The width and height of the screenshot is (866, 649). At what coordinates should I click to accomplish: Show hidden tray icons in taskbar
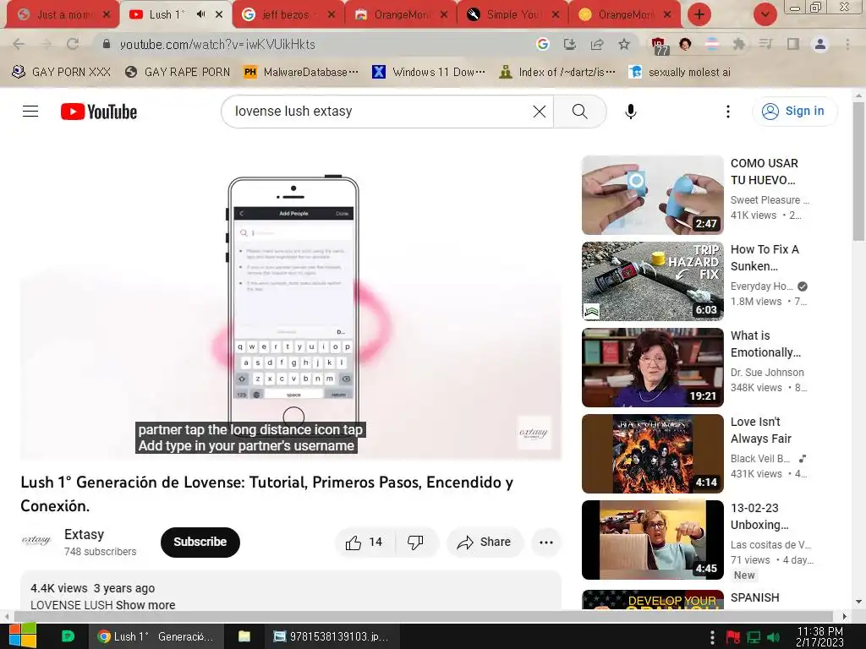pos(712,637)
